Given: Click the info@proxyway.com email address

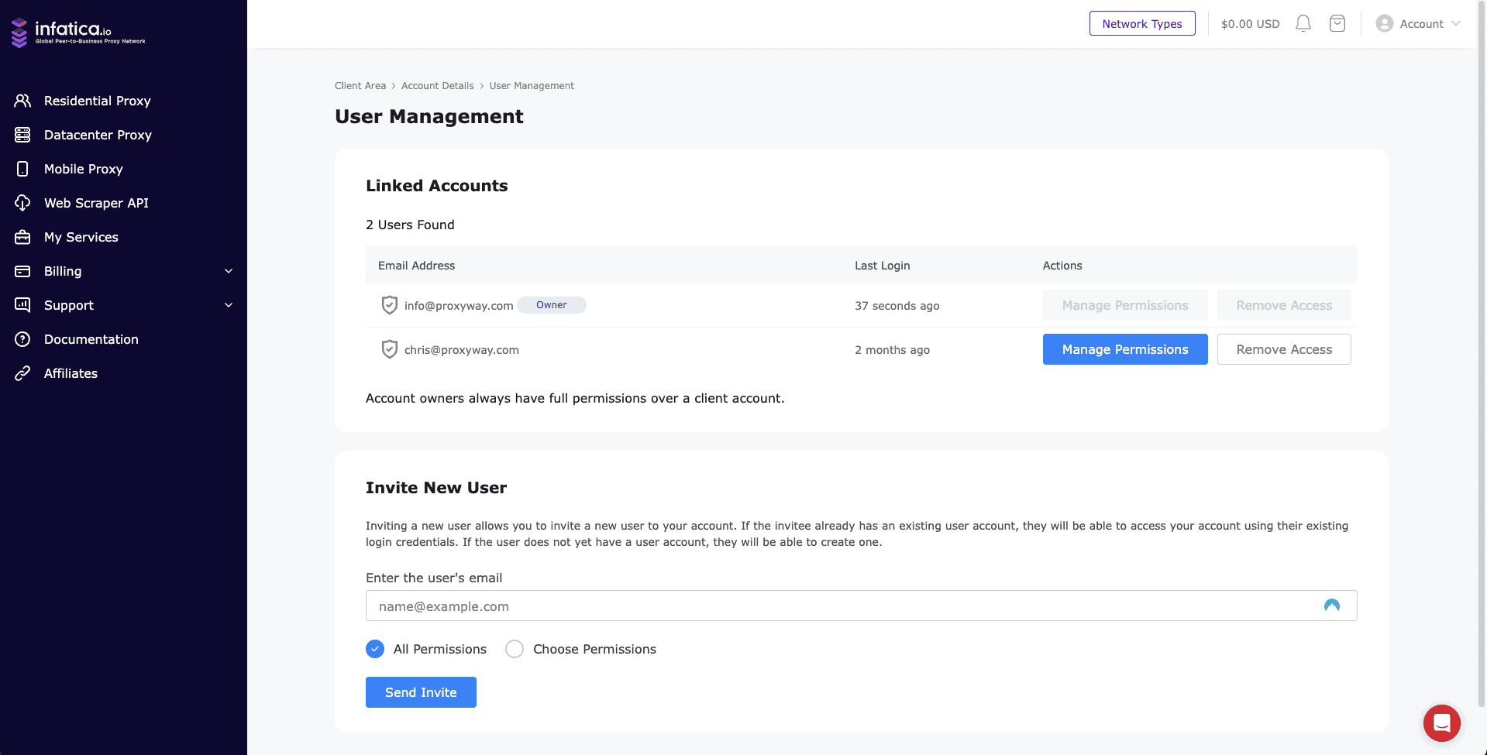Looking at the screenshot, I should pos(459,306).
